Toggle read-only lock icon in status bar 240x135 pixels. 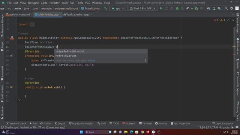[232, 127]
